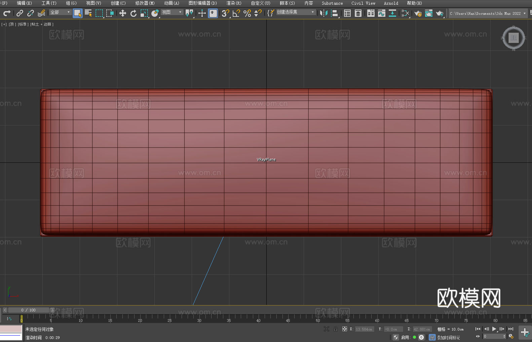Activate the Select Object tool
The height and width of the screenshot is (342, 532).
(78, 13)
